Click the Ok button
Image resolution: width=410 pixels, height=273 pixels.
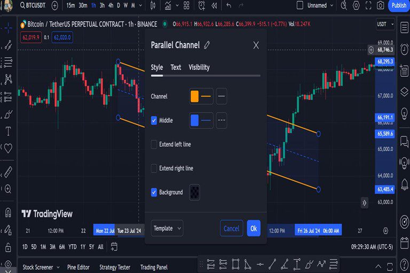point(254,228)
